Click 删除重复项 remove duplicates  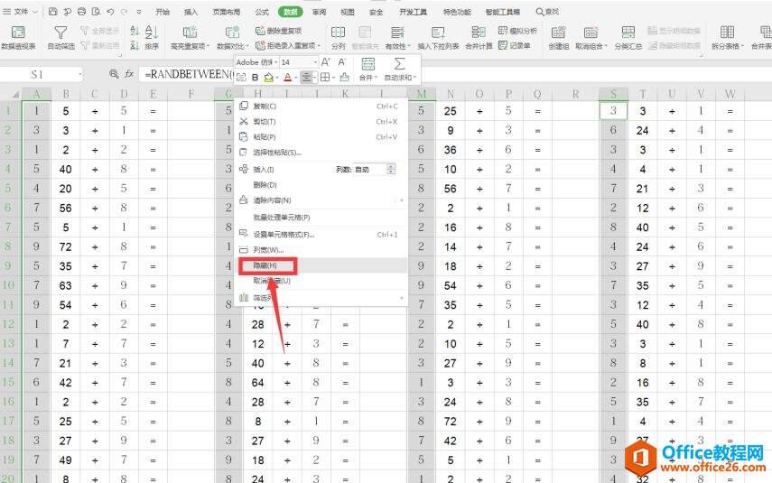click(x=279, y=31)
